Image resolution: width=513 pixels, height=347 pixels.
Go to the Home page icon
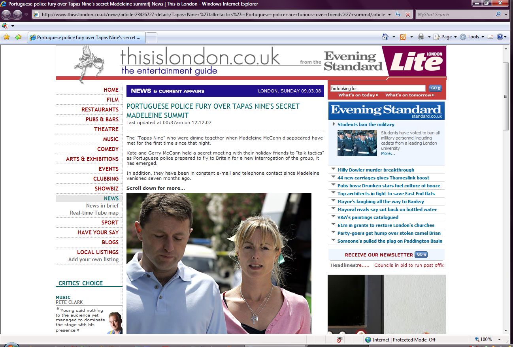point(385,37)
